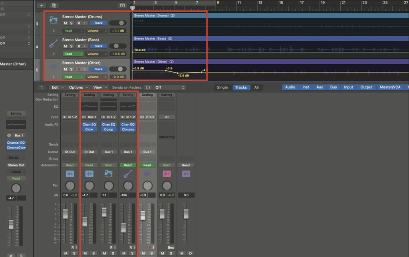Click the EQ curve thumbnail on the Bus 1 channel
This screenshot has height=257, width=409.
[89, 107]
